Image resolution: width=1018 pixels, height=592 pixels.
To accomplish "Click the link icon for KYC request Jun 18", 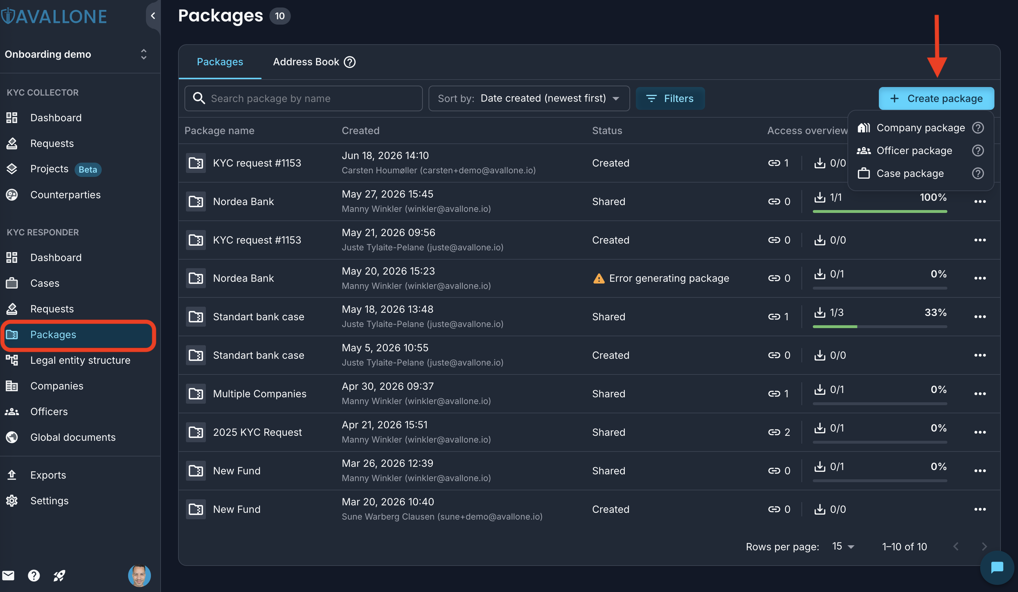I will pos(774,163).
